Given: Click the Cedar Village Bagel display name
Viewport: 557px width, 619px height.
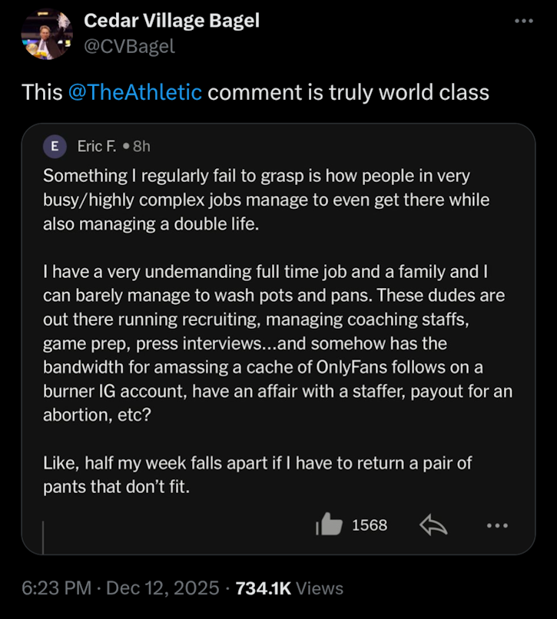Looking at the screenshot, I should (x=171, y=21).
